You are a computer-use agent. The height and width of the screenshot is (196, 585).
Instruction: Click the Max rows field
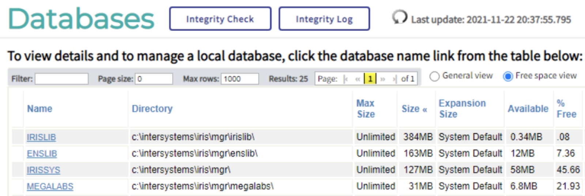(x=239, y=79)
